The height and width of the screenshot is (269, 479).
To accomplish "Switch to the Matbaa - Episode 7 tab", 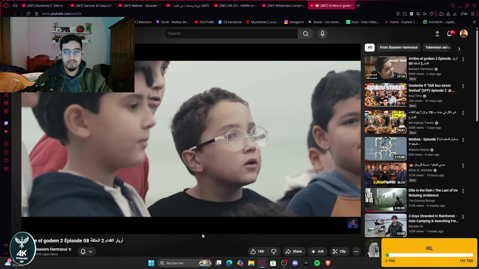I will click(139, 6).
